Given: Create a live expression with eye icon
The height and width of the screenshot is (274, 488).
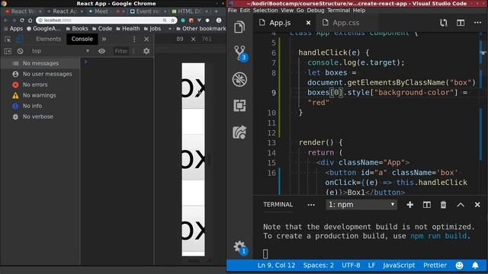Looking at the screenshot, I should (x=101, y=51).
